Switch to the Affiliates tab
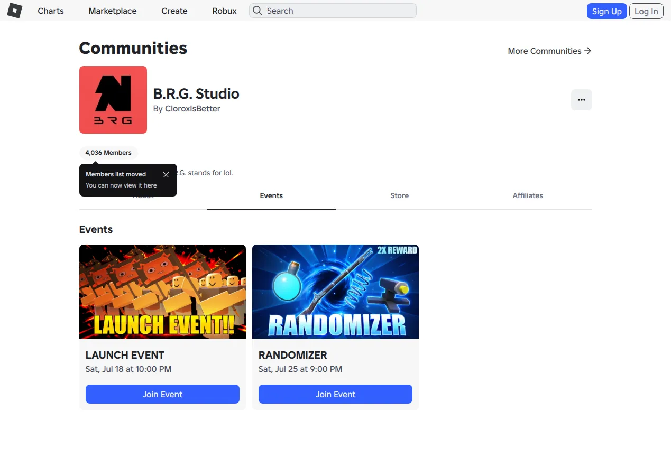The height and width of the screenshot is (449, 671). [x=528, y=196]
